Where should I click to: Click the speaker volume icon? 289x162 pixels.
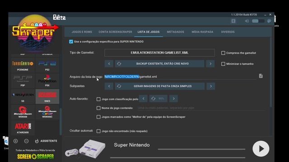pos(247,21)
